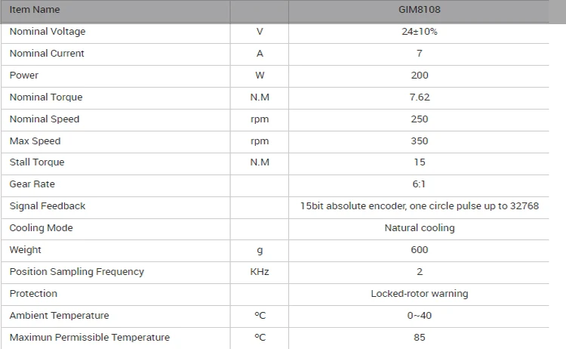Select the Natural cooling value
The height and width of the screenshot is (349, 566).
419,228
